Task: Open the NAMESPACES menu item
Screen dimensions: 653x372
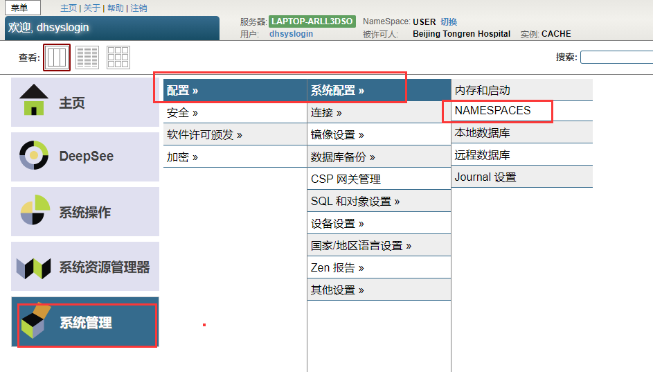Action: click(492, 110)
